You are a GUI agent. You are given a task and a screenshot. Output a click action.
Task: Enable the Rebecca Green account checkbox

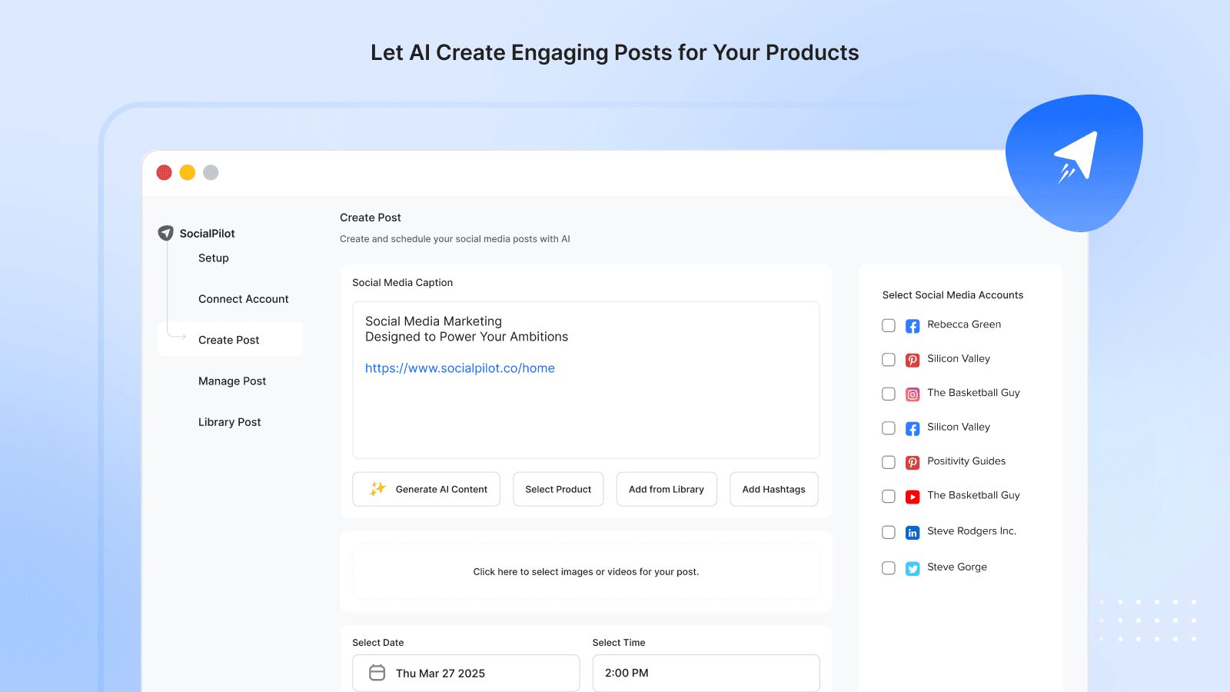[x=888, y=325]
